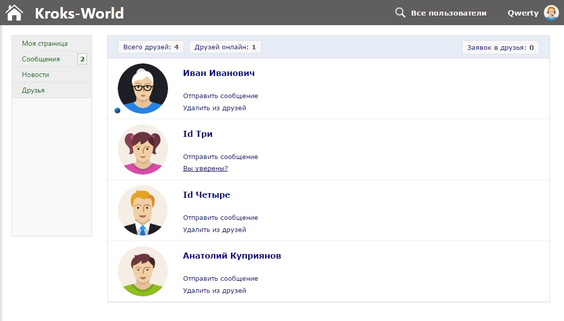
Task: Remove Иван Иванович from friends
Action: [214, 108]
